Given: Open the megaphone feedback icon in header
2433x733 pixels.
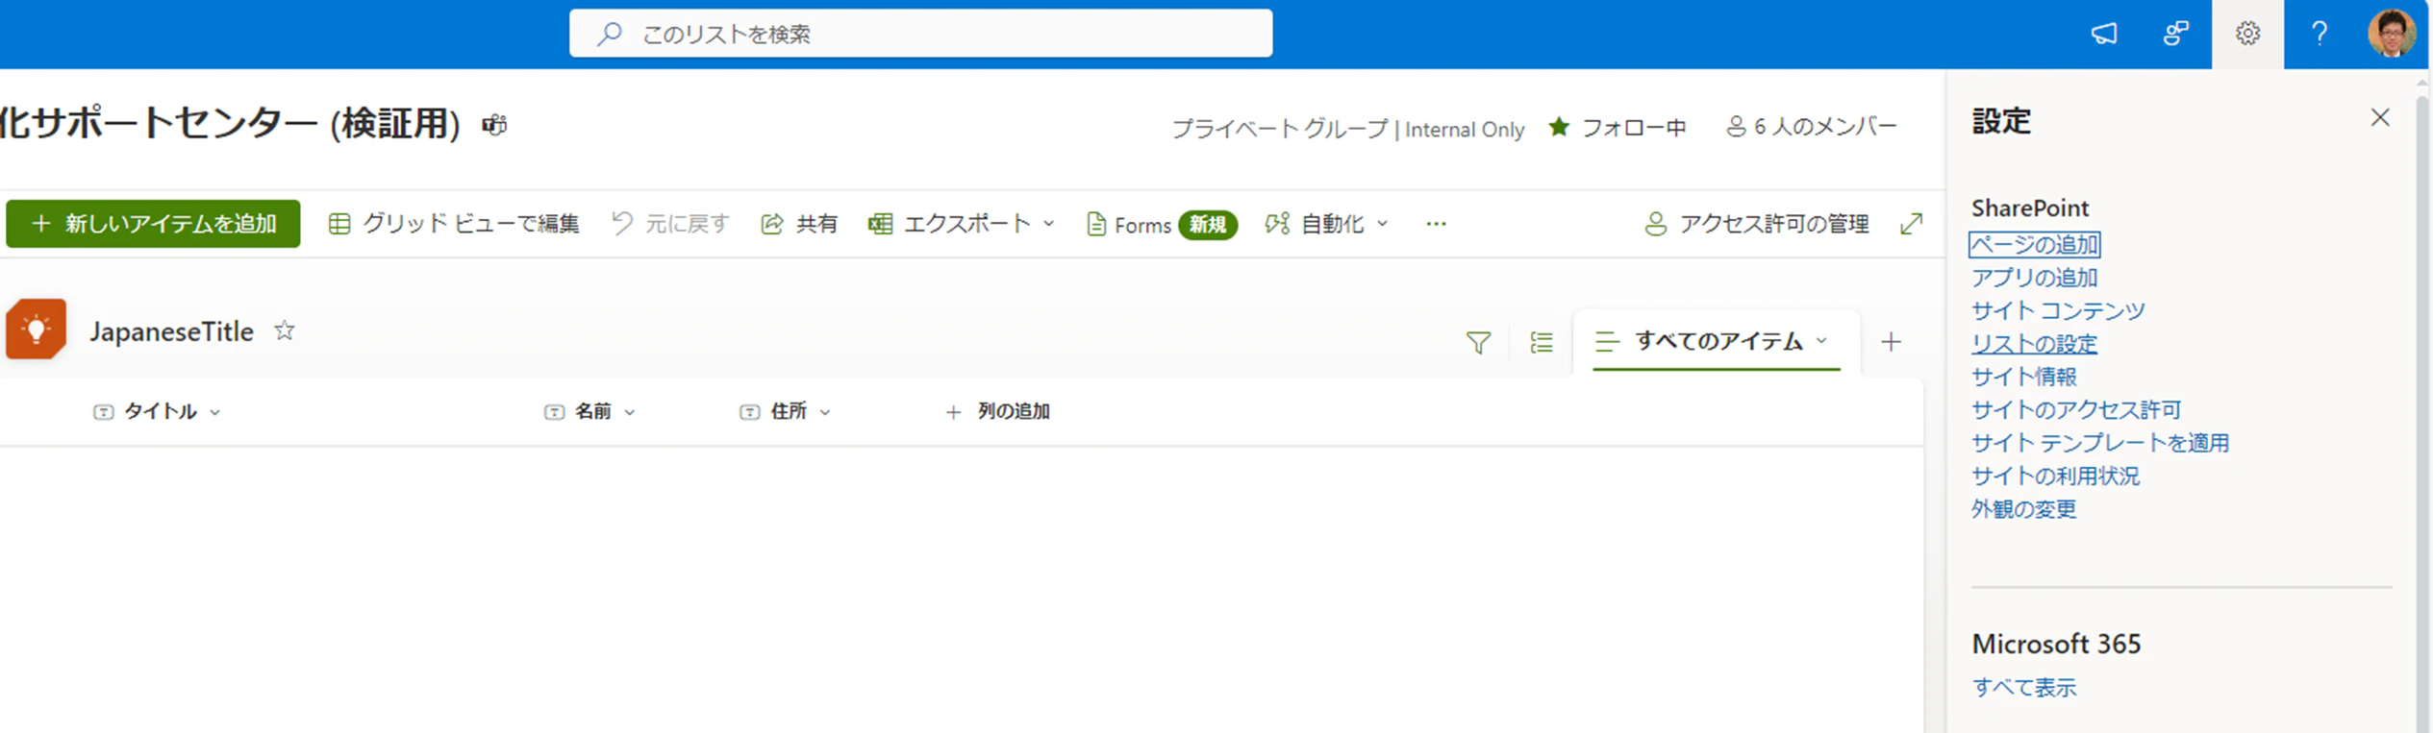Looking at the screenshot, I should pyautogui.click(x=2103, y=34).
